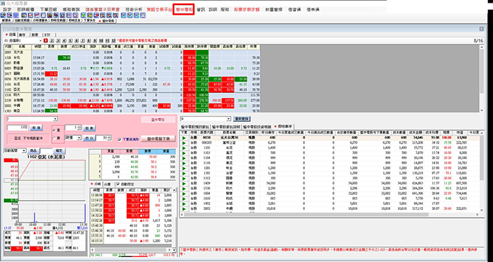Click green order arrow for stock 1810
The width and height of the screenshot is (493, 262).
click(x=184, y=199)
